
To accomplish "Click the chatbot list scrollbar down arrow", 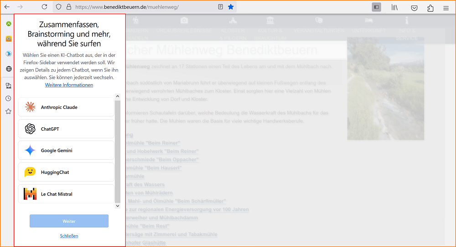I will 118,206.
